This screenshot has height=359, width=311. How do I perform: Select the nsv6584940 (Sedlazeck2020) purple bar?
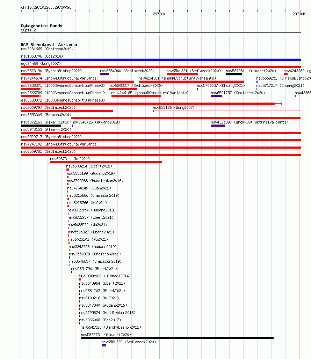click(x=104, y=74)
